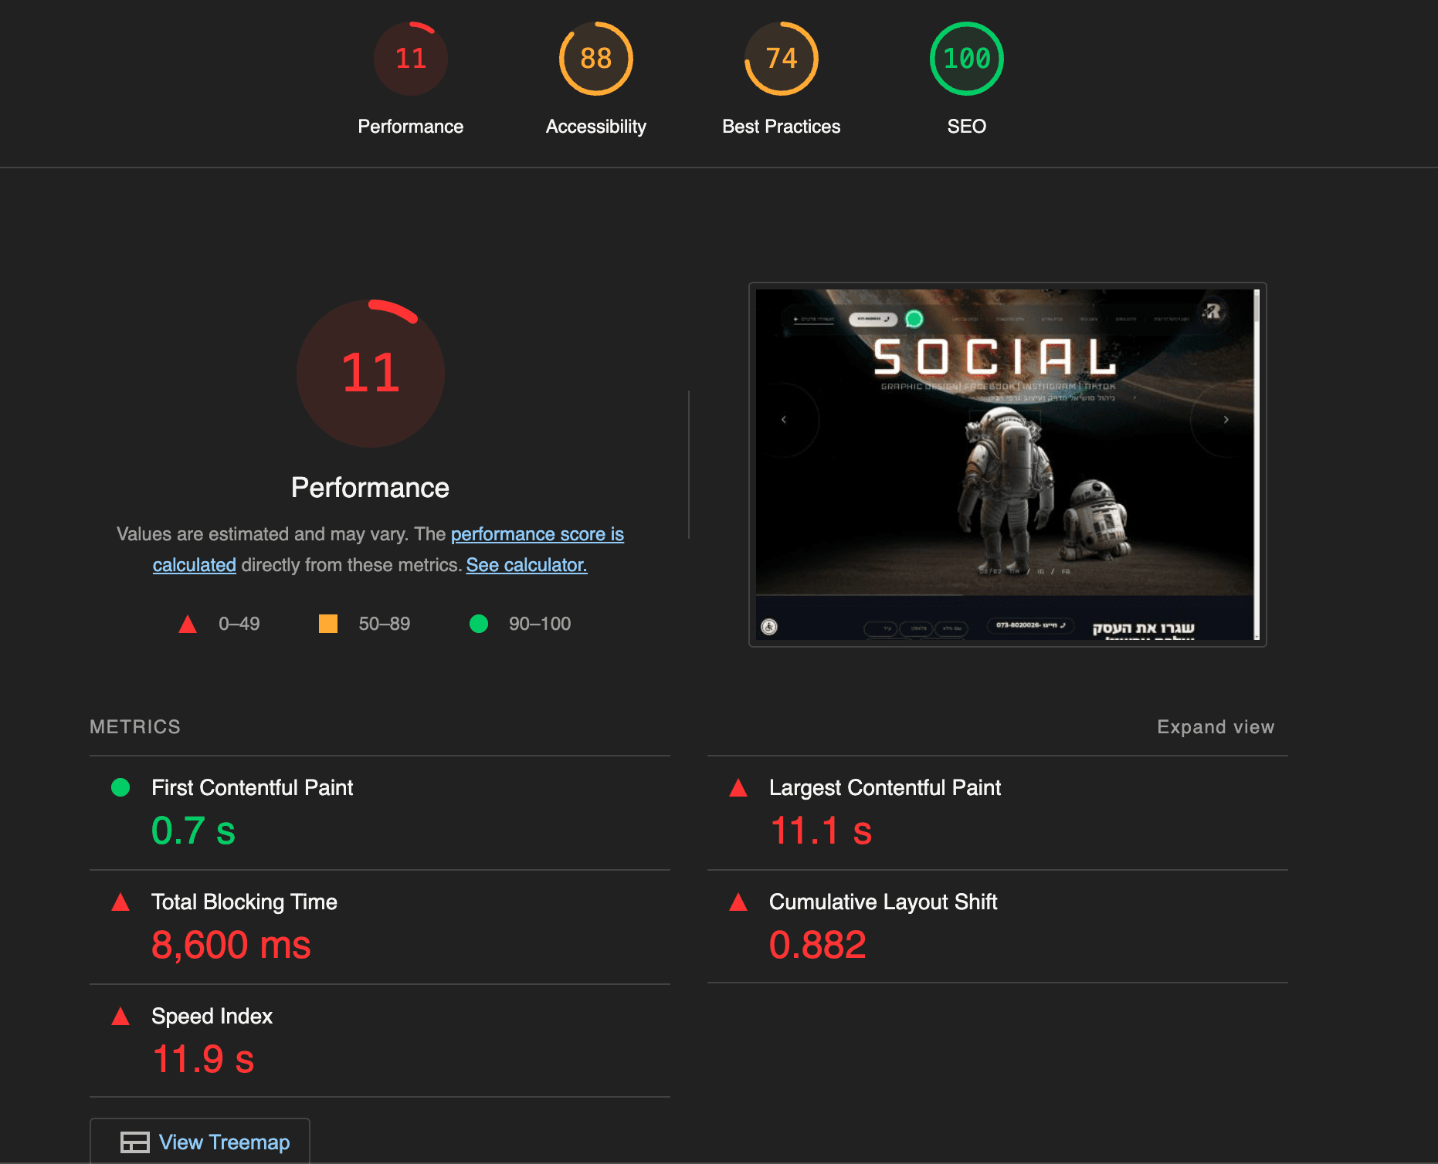Screen dimensions: 1438x1164
Task: Click green circle beside First Contentful Paint
Action: (x=120, y=788)
